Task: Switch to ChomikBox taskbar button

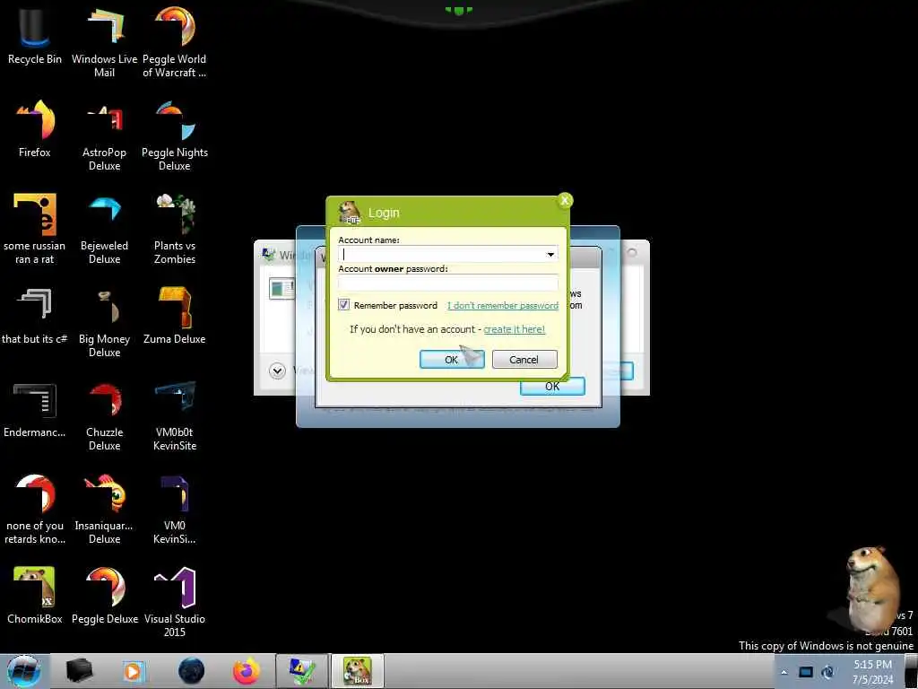Action: click(358, 671)
